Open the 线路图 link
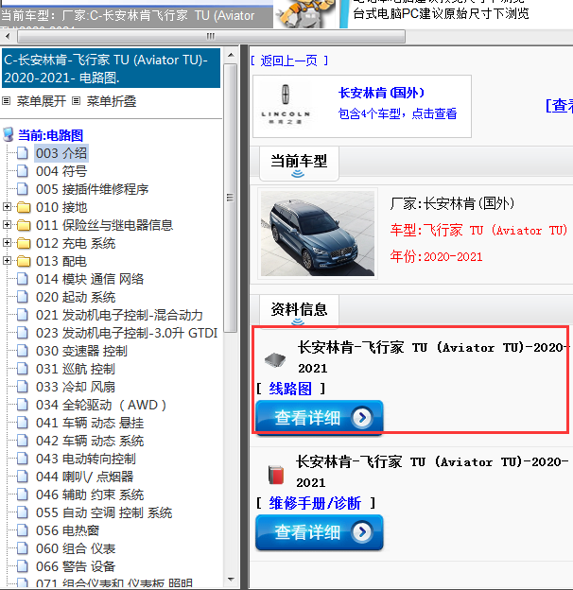This screenshot has width=573, height=590. [290, 389]
